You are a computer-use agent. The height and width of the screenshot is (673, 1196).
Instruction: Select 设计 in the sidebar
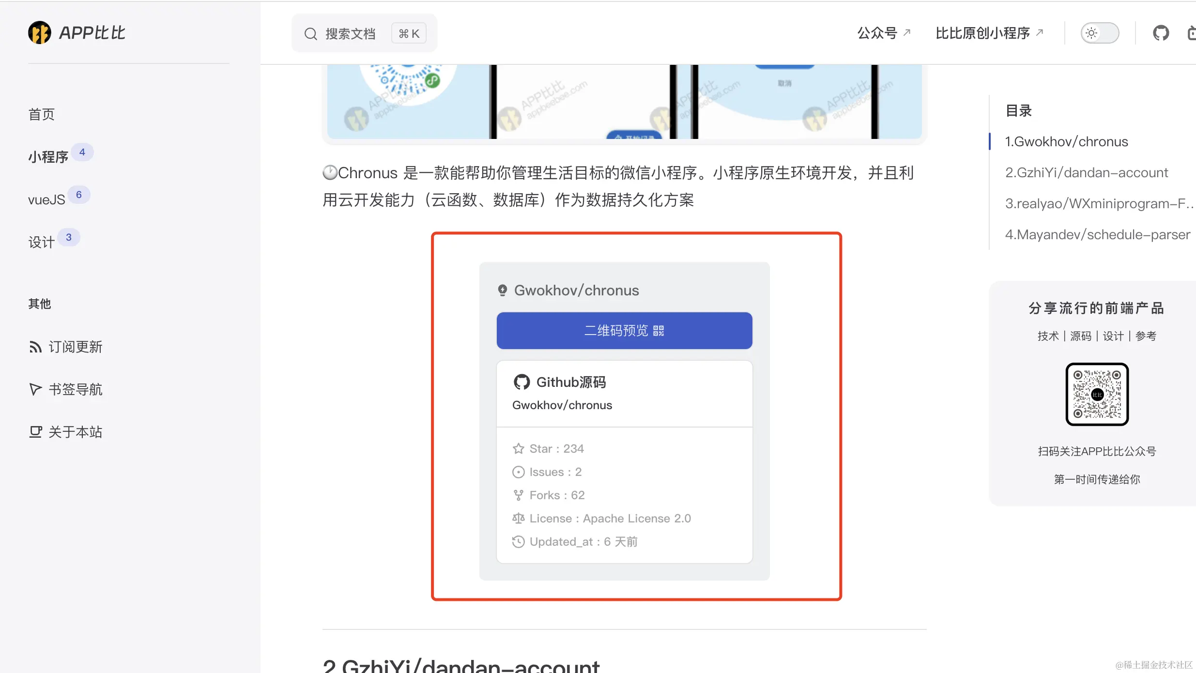tap(42, 242)
